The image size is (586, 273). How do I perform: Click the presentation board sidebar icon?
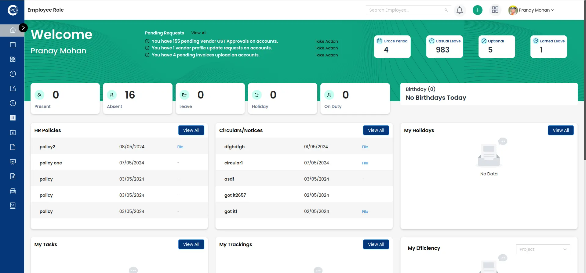[x=13, y=162]
